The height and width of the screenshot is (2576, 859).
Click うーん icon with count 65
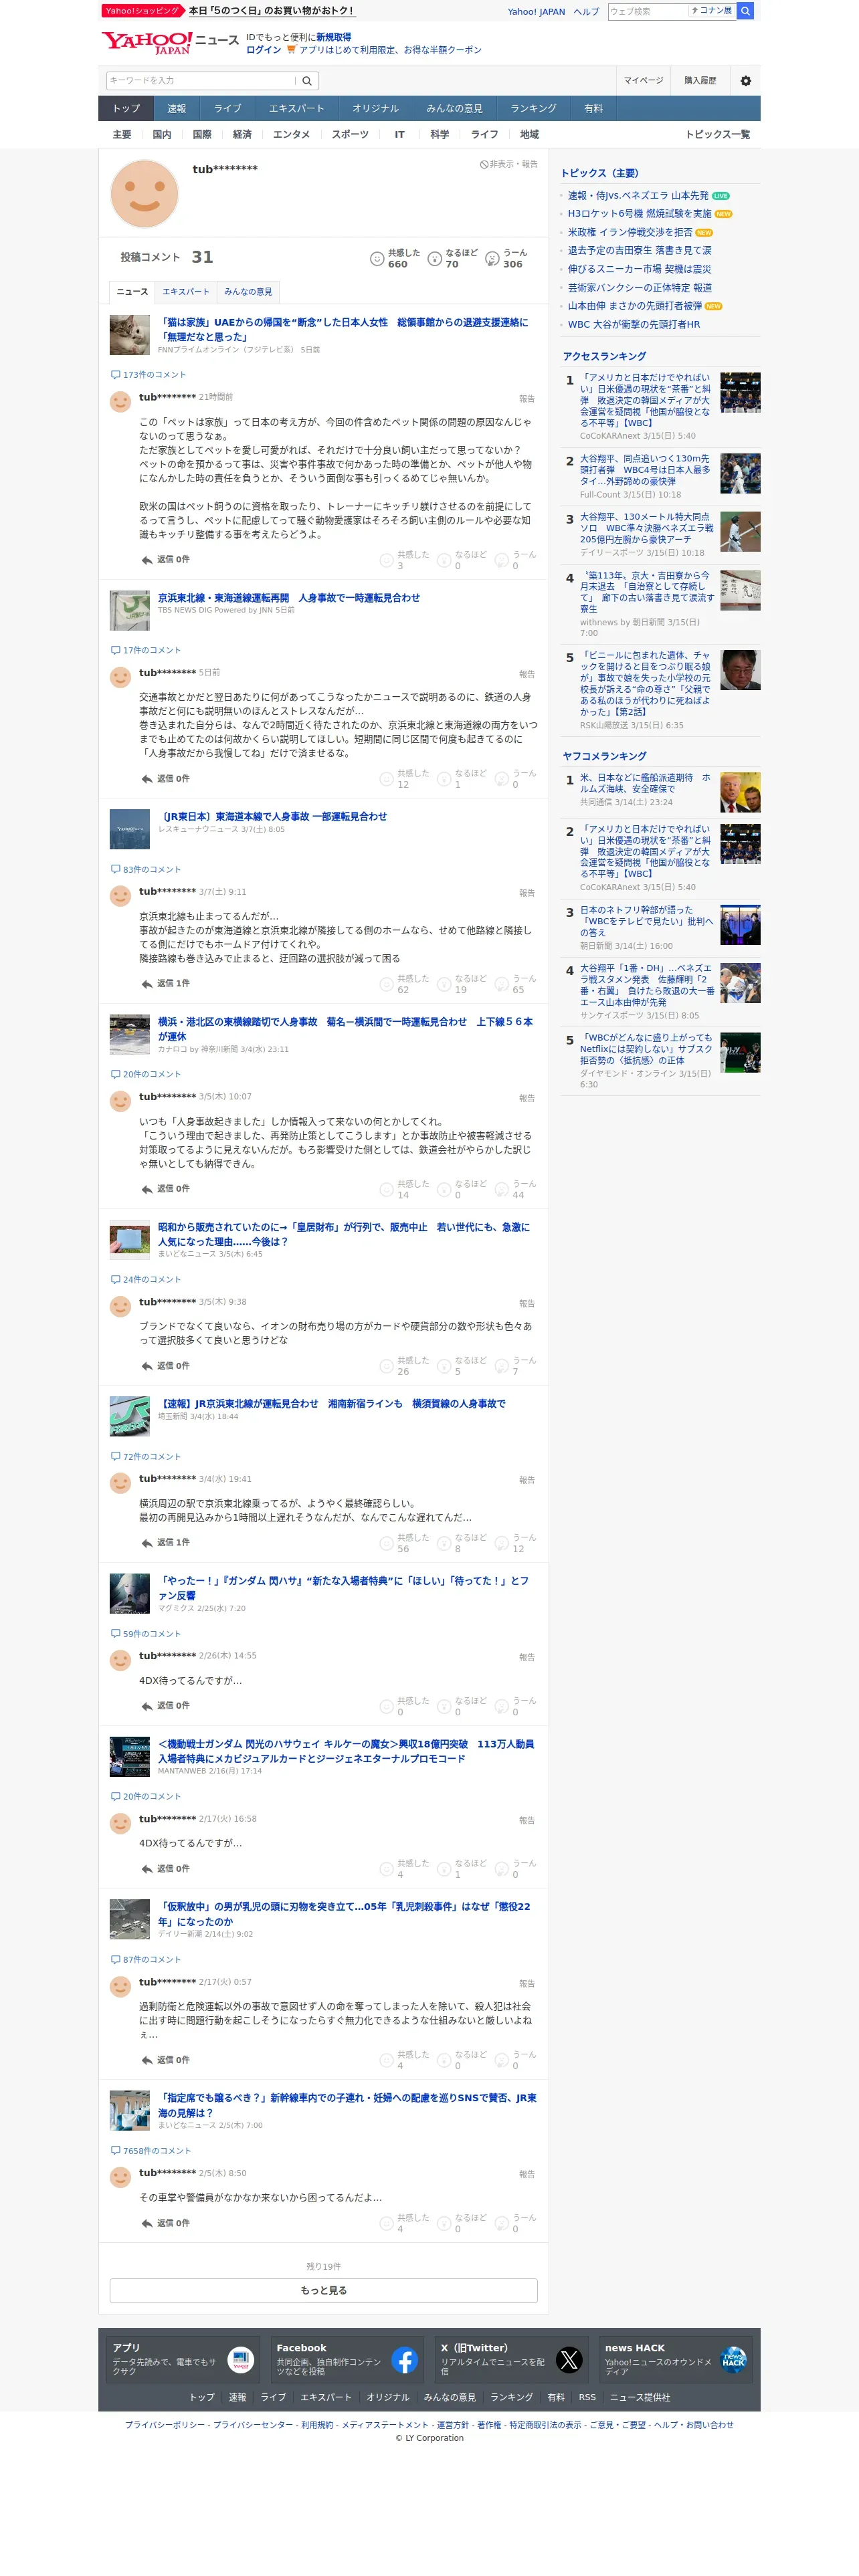point(502,985)
